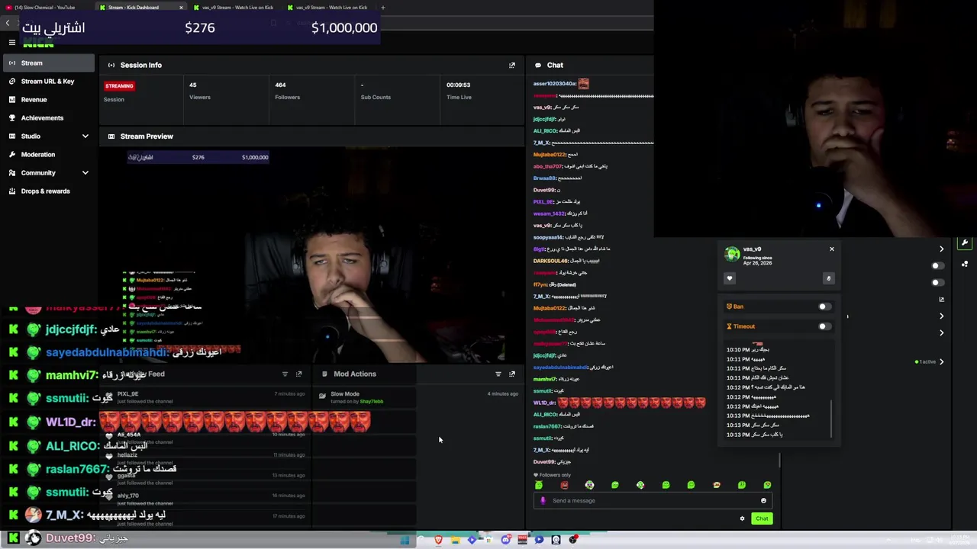Image resolution: width=977 pixels, height=549 pixels.
Task: Click the heart follow icon on vas_v9 card
Action: coord(730,278)
